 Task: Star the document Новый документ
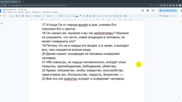[x=19, y=10]
